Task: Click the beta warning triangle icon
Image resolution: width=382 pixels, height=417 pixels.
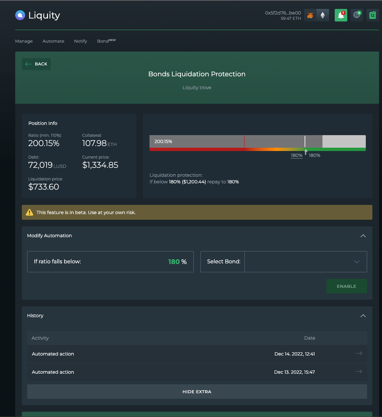Action: click(x=29, y=212)
